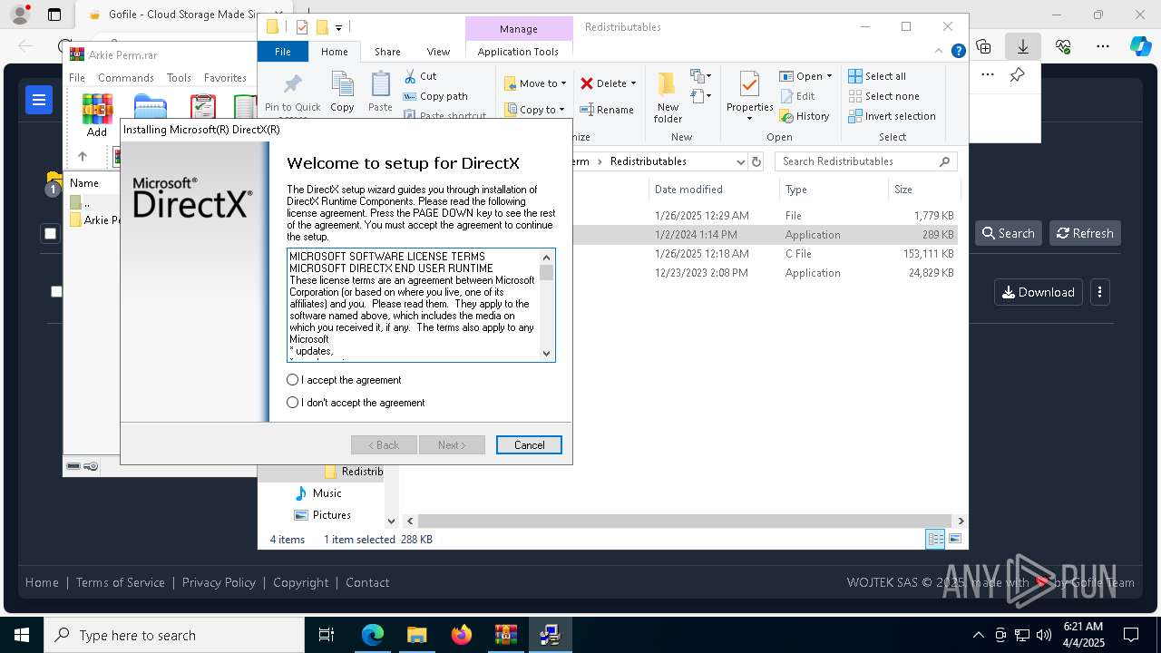Image resolution: width=1161 pixels, height=653 pixels.
Task: Click the up-arrow parent folder icon in WinRAR
Action: click(82, 156)
